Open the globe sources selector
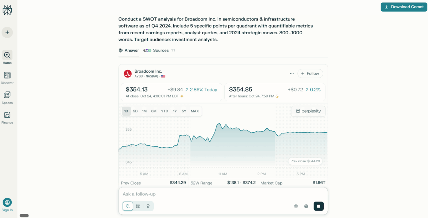 (296, 206)
